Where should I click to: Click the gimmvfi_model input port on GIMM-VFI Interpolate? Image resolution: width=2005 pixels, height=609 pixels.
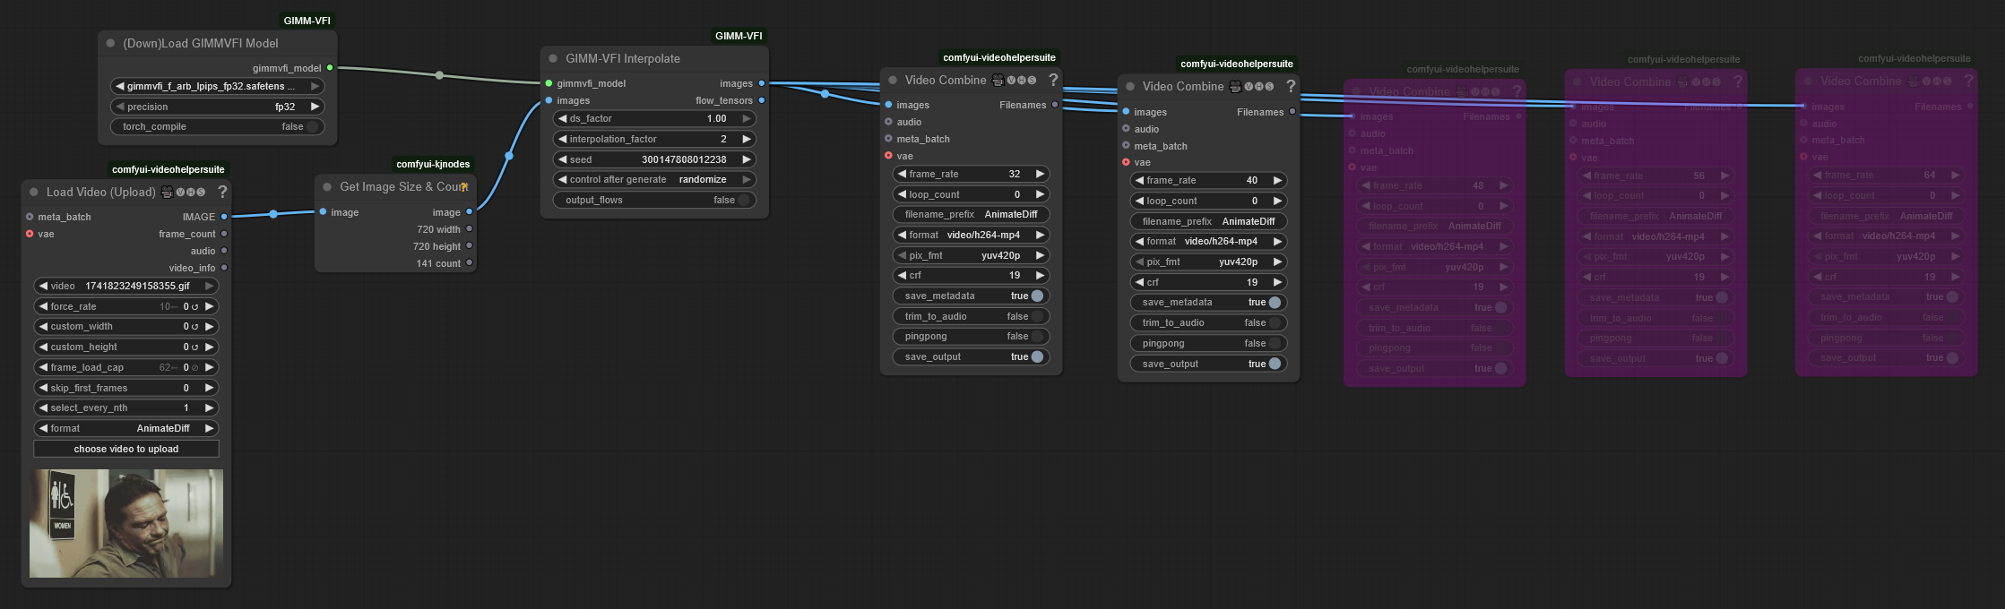click(549, 83)
